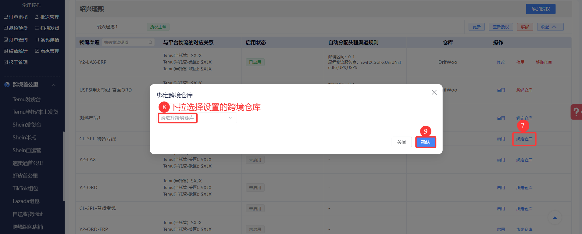
Task: Open 批次管理 in the sidebar
Action: tap(47, 17)
